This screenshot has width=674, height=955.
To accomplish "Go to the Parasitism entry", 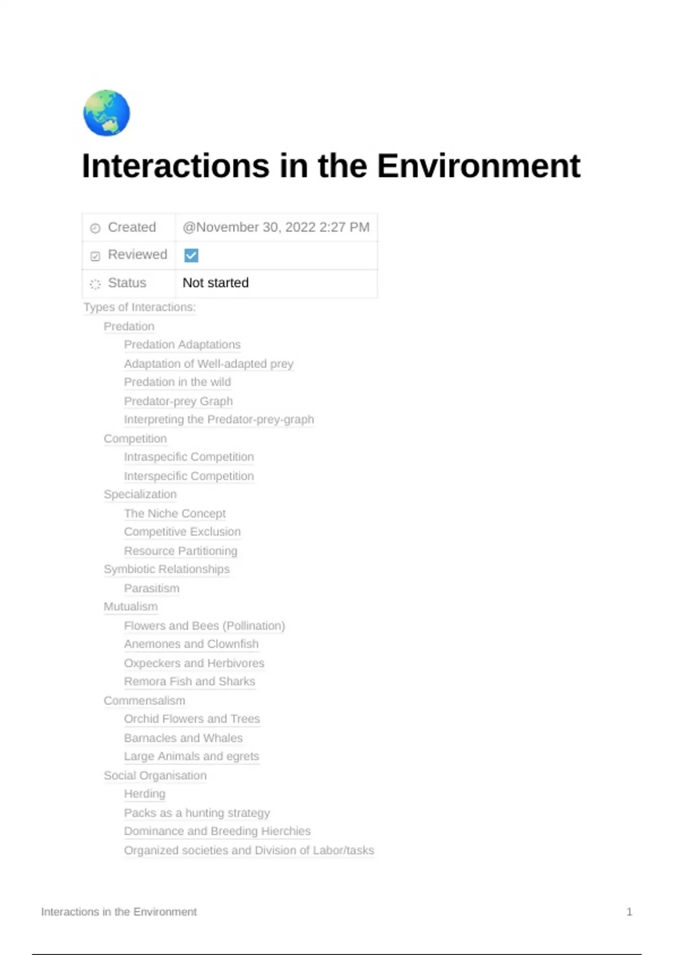I will (152, 588).
